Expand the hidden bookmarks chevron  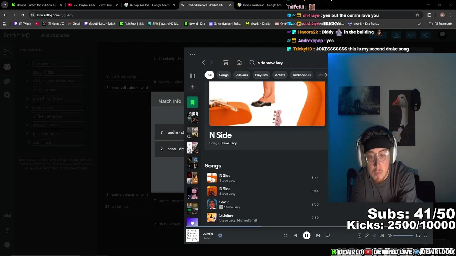click(419, 24)
